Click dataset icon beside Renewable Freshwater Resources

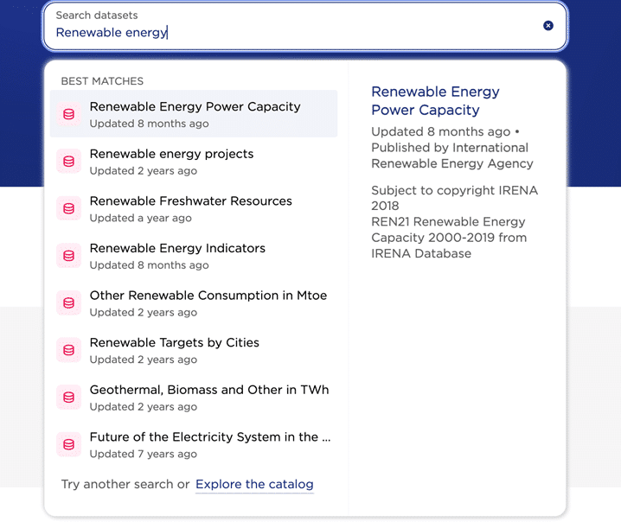pyautogui.click(x=69, y=208)
